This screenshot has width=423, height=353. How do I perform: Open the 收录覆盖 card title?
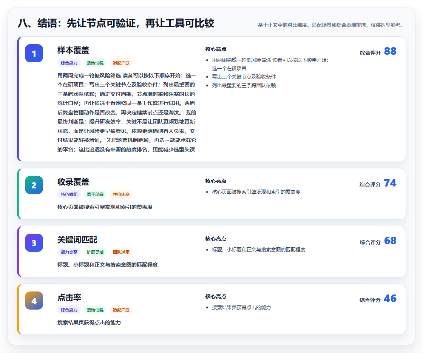(73, 182)
